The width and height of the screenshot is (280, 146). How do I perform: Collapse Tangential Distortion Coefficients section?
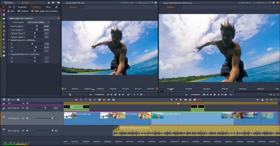pos(10,54)
